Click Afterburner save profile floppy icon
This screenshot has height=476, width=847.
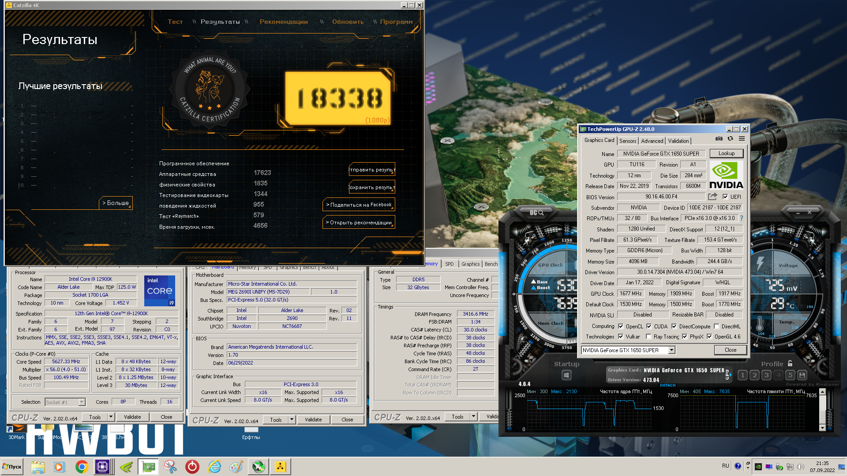tap(802, 375)
